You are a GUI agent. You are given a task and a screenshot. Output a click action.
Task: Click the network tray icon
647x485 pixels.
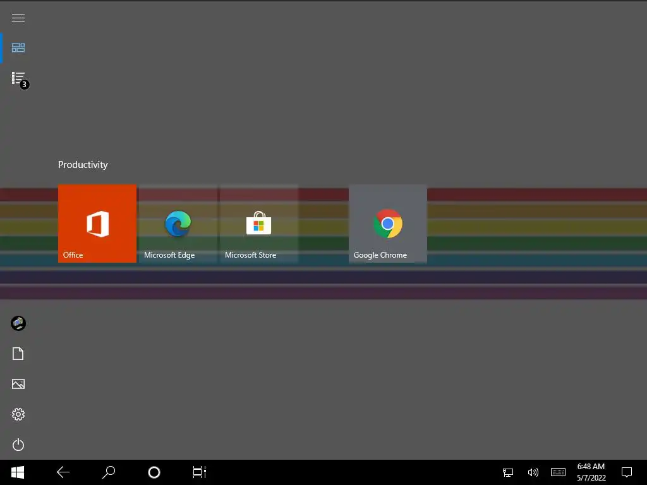[x=508, y=472]
